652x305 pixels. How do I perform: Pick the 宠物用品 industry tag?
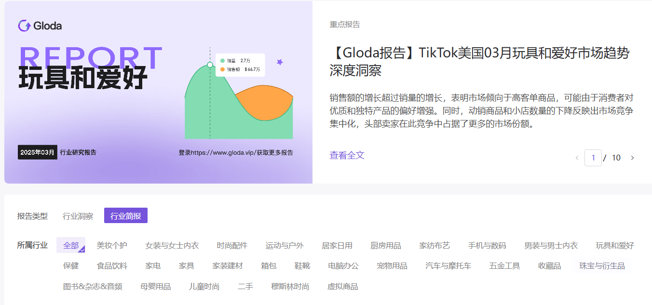[x=392, y=265]
